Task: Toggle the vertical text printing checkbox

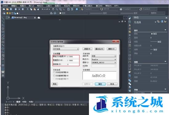Action: coord(54,79)
